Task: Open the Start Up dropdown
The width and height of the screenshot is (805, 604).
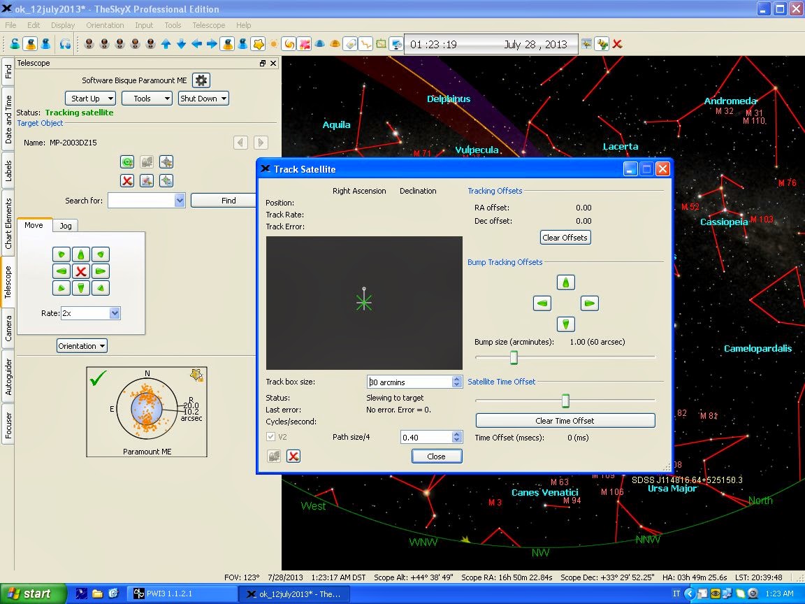Action: [x=89, y=99]
